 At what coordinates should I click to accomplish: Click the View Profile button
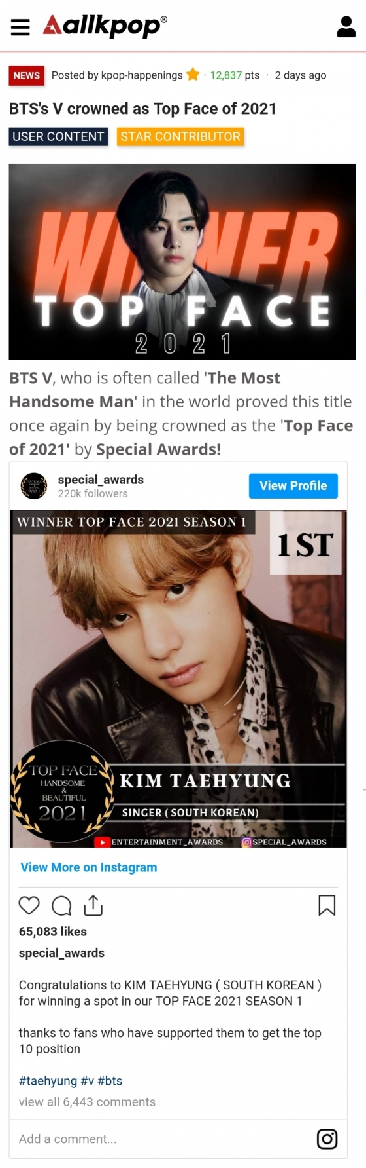tap(293, 485)
